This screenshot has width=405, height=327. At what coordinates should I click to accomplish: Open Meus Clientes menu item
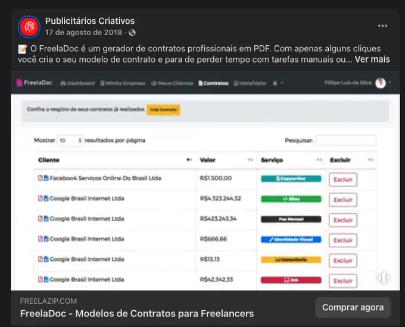click(x=172, y=83)
